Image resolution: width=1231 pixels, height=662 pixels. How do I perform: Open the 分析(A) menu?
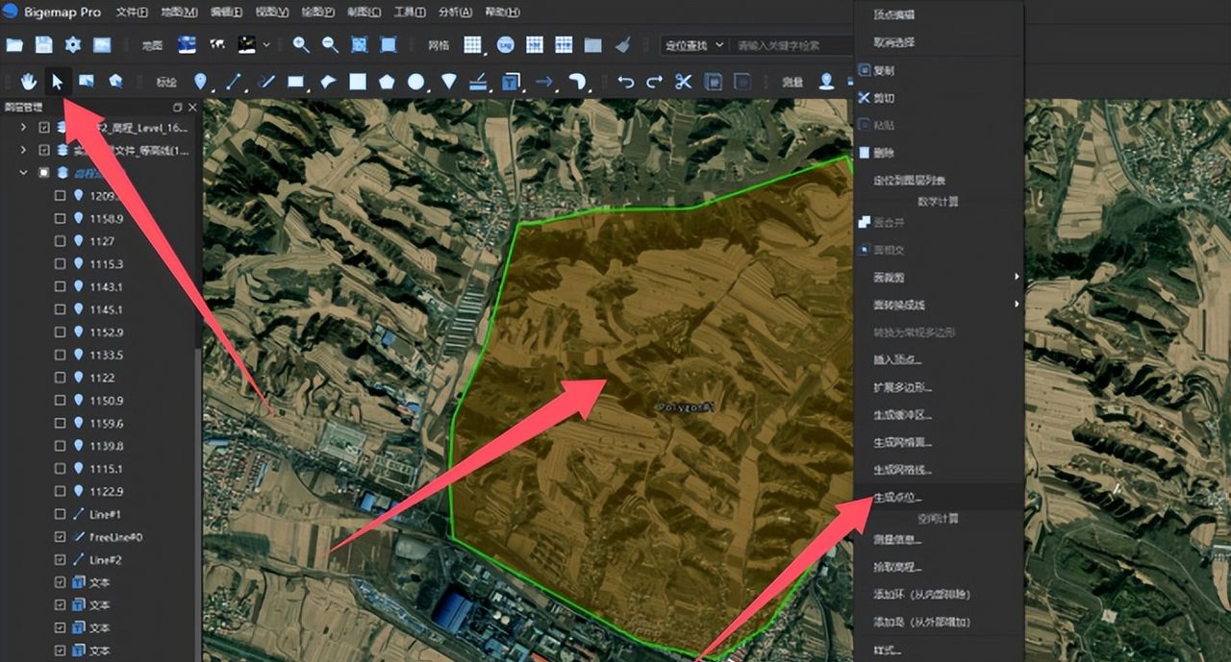(x=456, y=12)
